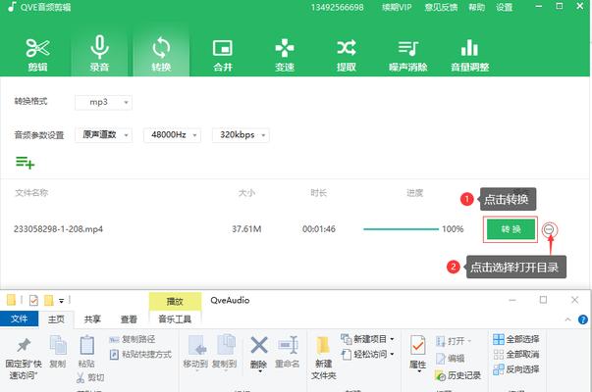Viewport: 592px width, 392px height.
Task: Click the green 转换 button
Action: coord(511,229)
